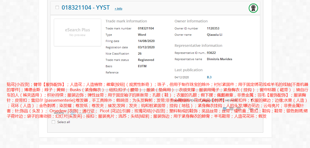Tick the checkbox next to 018321104 - YYST
The height and width of the screenshot is (148, 310).
tap(57, 8)
